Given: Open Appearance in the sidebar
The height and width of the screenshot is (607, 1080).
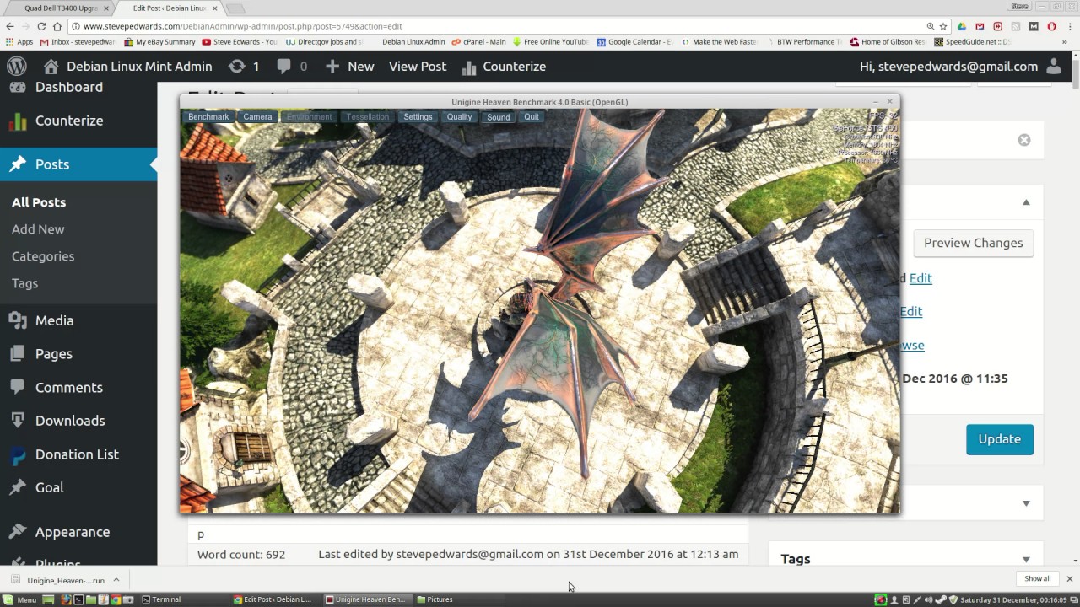Looking at the screenshot, I should point(72,532).
